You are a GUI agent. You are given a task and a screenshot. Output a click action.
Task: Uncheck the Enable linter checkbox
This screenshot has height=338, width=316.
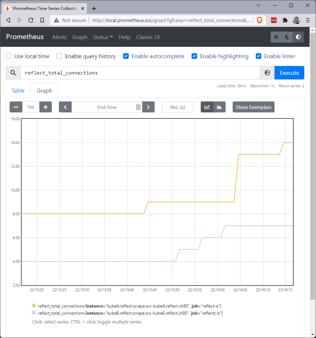point(259,56)
